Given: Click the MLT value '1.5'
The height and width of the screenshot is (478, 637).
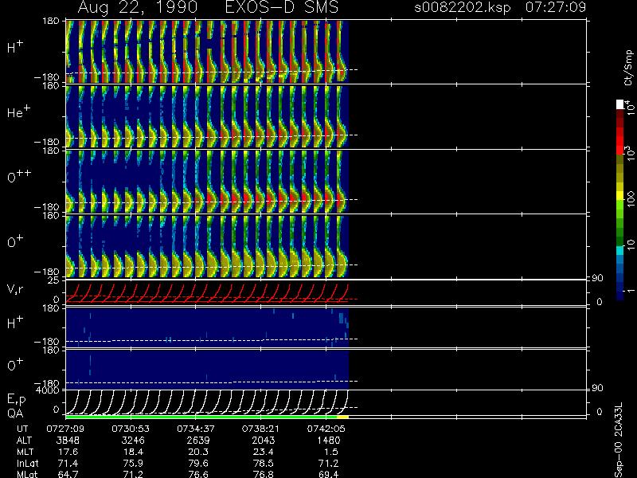Looking at the screenshot, I should [331, 452].
